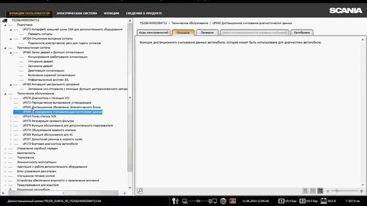Expand the Управление коробкой передач node
The image size is (367, 206).
pos(5,149)
